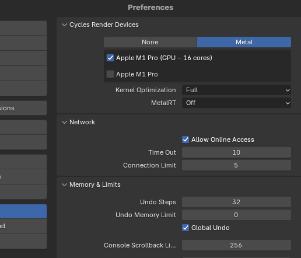Screen dimensions: 301x258
Task: Click the Time Out label
Action: point(162,152)
